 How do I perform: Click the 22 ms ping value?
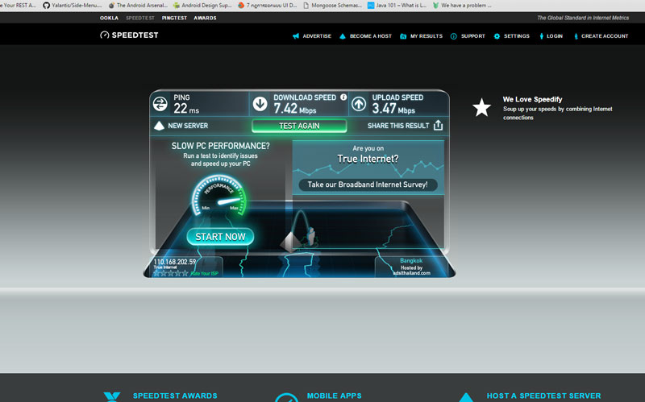(186, 109)
